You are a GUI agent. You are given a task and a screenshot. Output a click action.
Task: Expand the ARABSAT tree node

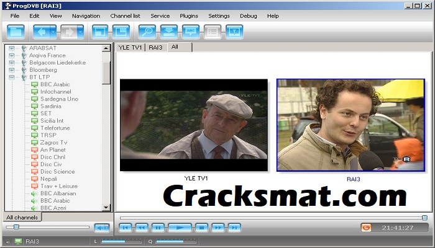tap(11, 48)
